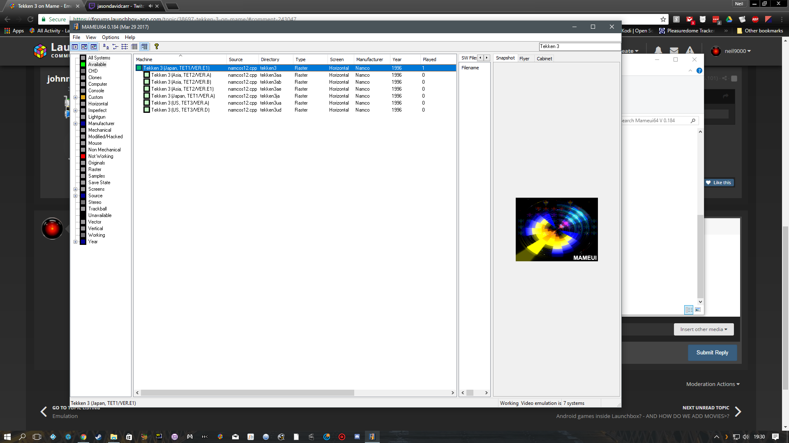Toggle the third pane toolbar icon beside the screenshot toggle
Screen dimensions: 789x443
[x=94, y=47]
